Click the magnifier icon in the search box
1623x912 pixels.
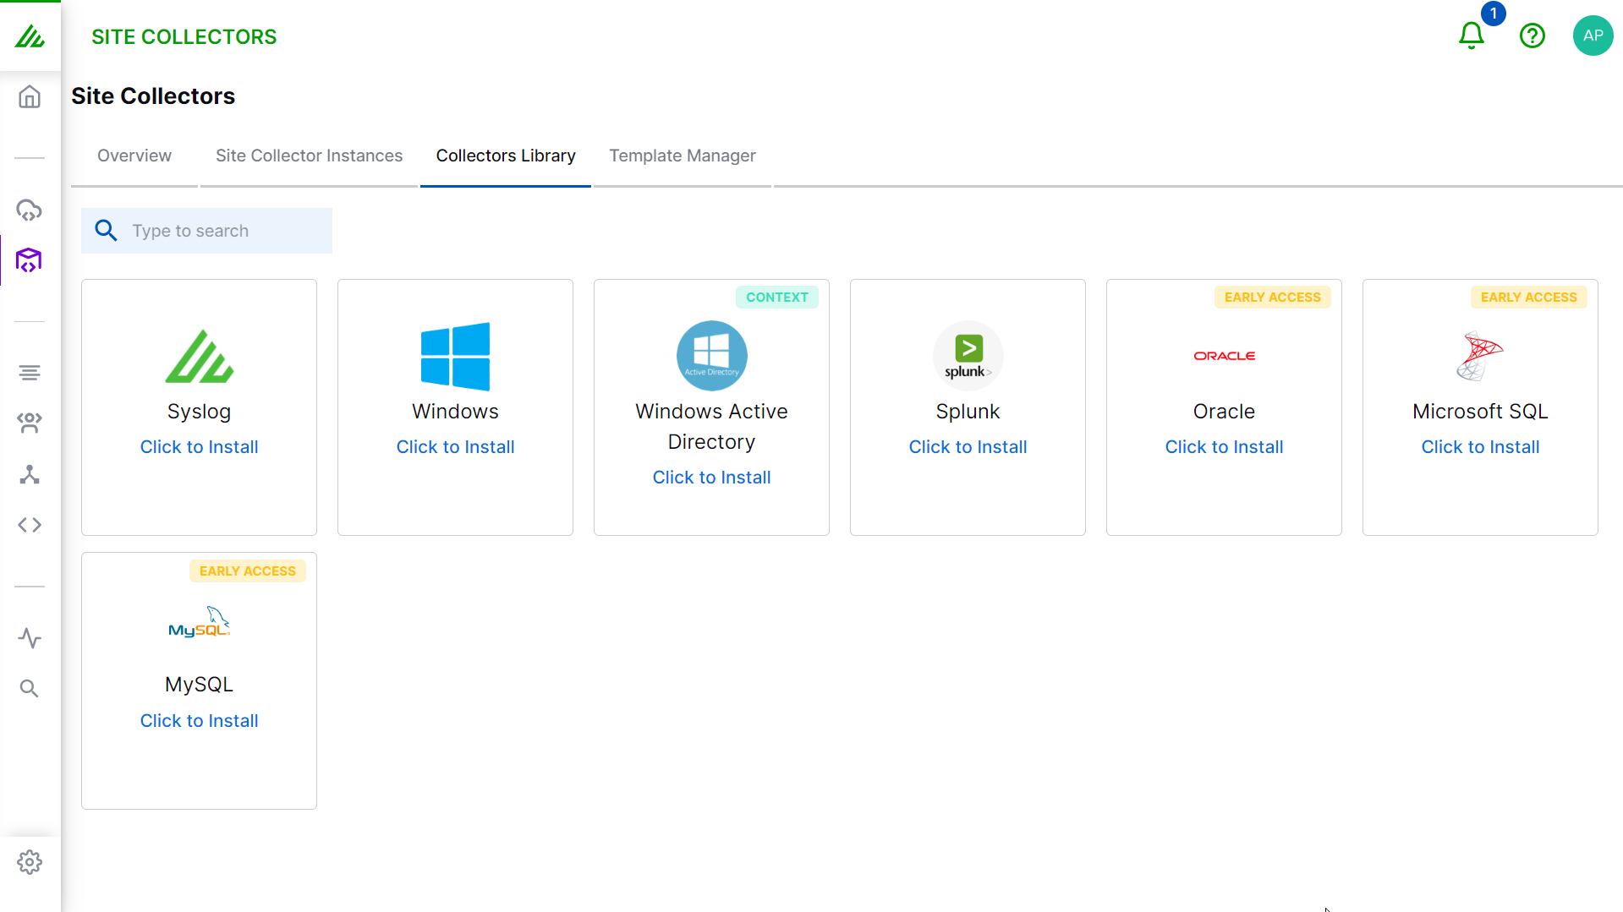pos(106,230)
